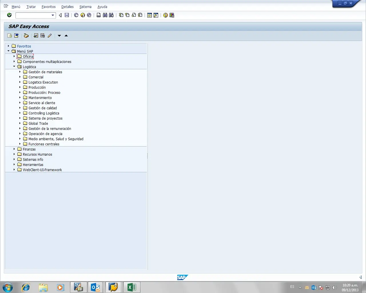Click the green Back arrow icon
Viewport: 366px width, 293px height.
coord(76,15)
